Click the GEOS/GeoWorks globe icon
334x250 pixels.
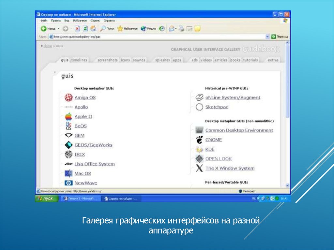(x=68, y=145)
